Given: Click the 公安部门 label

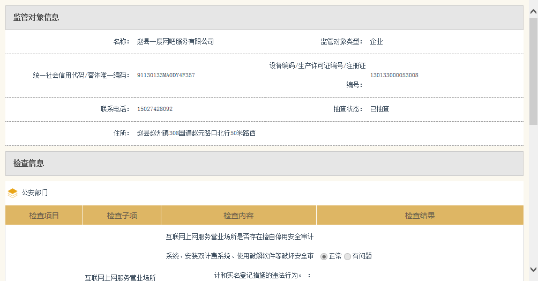Looking at the screenshot, I should pos(35,193).
